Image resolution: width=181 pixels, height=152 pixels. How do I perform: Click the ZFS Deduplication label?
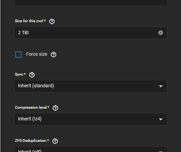coord(32,141)
